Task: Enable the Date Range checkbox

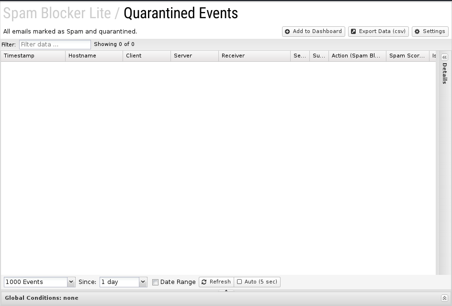Action: pyautogui.click(x=155, y=282)
